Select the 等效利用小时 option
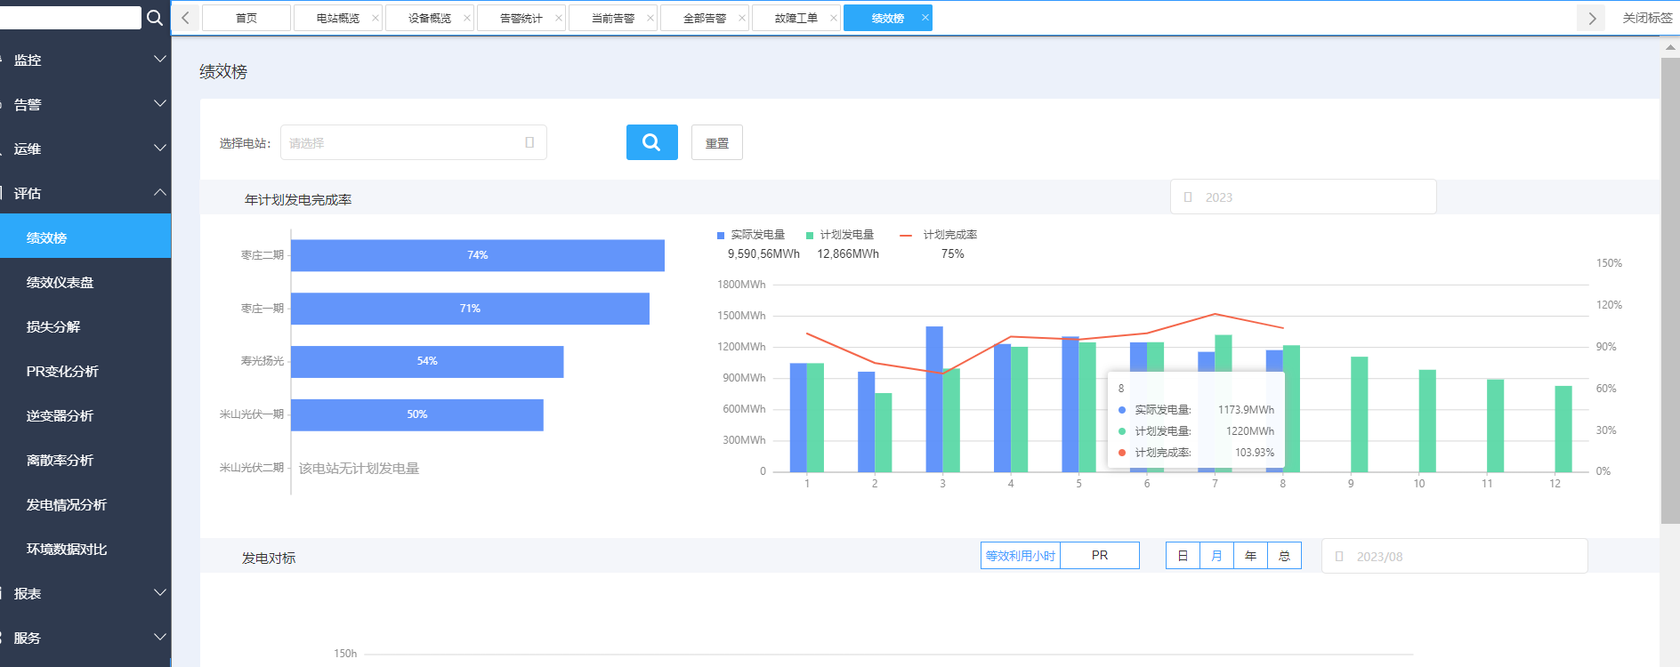 [1021, 556]
